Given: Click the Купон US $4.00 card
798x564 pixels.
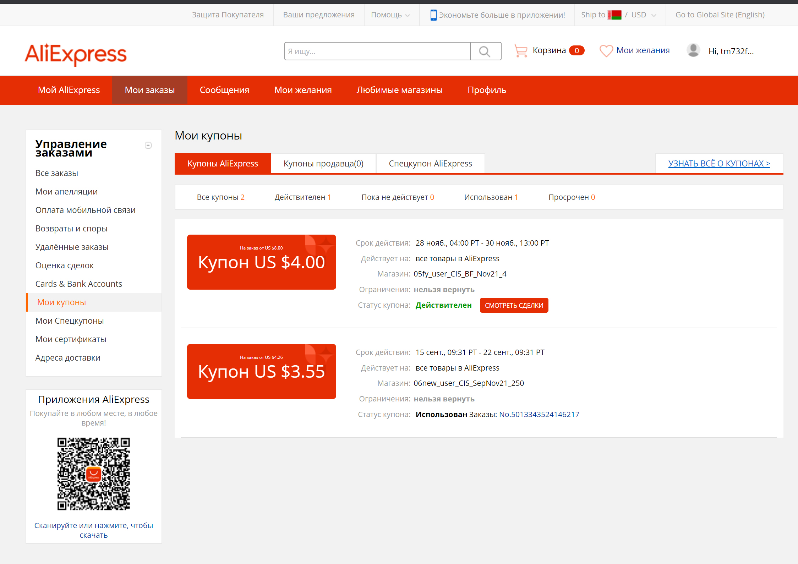Looking at the screenshot, I should [262, 262].
